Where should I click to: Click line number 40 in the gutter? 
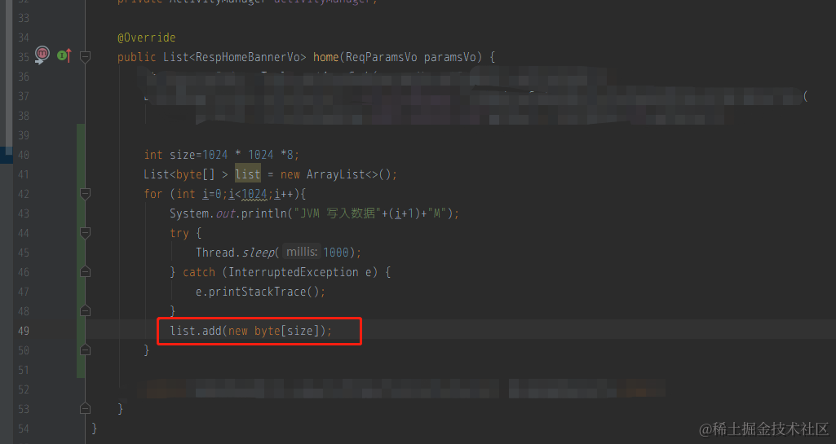(24, 155)
